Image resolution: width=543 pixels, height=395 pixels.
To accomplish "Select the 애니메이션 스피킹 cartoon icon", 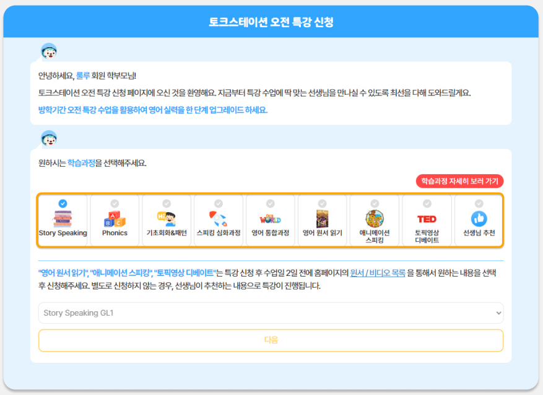I will click(x=374, y=219).
